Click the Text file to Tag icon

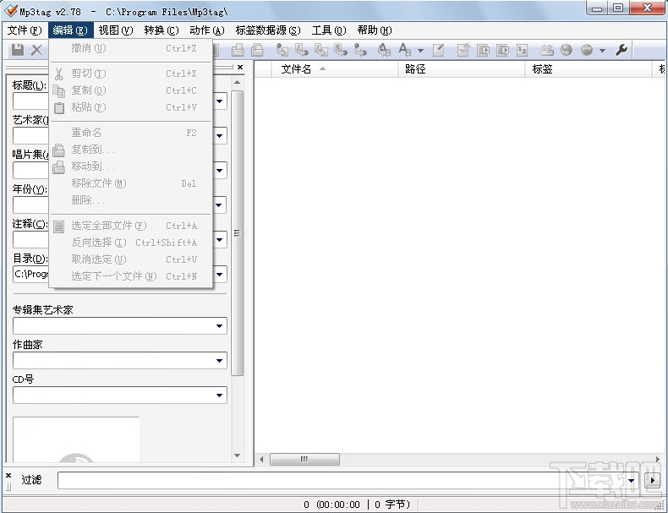tap(341, 50)
